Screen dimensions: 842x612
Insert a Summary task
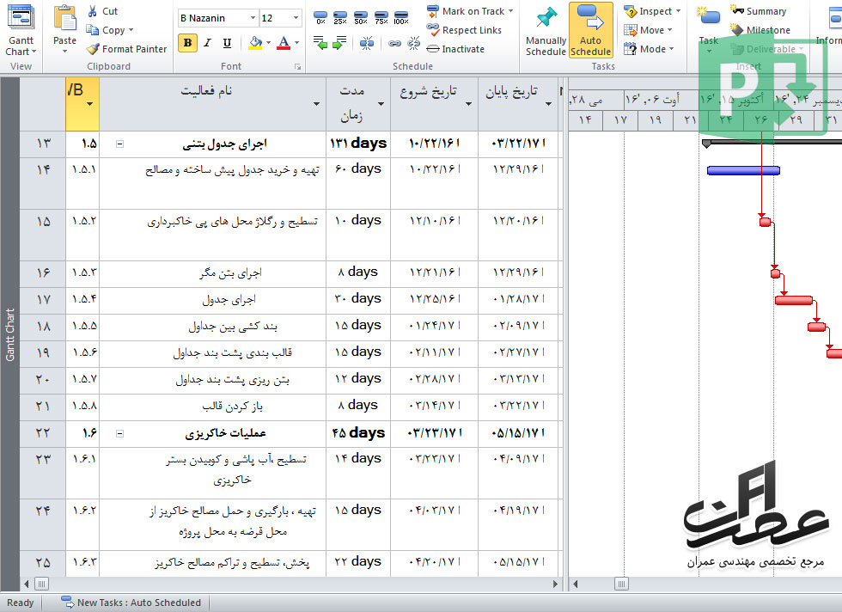pyautogui.click(x=758, y=11)
